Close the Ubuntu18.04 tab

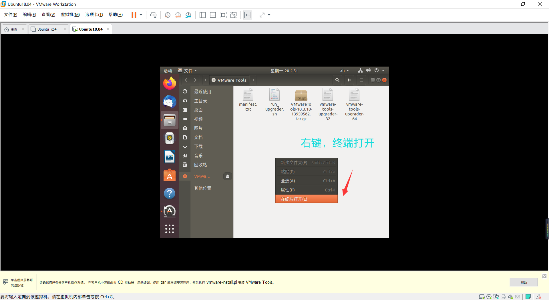point(108,29)
